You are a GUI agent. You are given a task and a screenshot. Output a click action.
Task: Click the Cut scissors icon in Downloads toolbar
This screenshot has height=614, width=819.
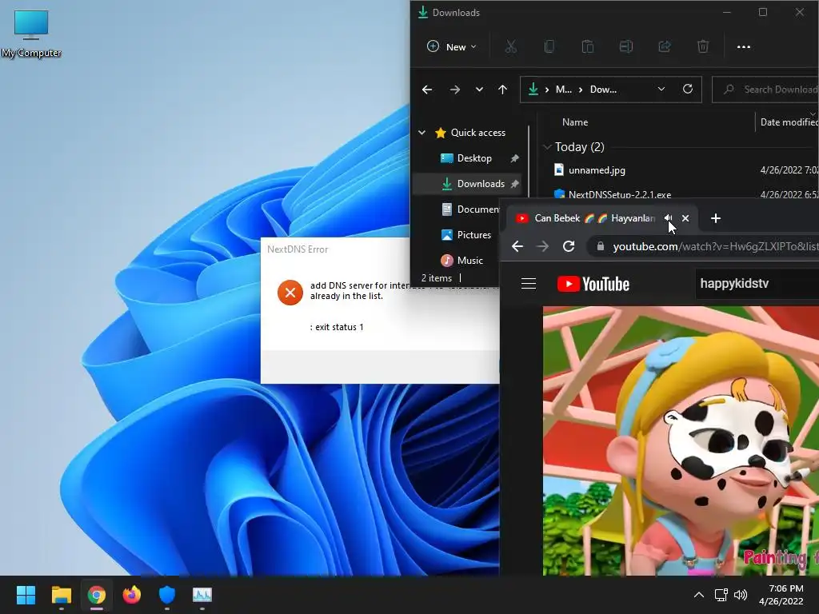(511, 47)
